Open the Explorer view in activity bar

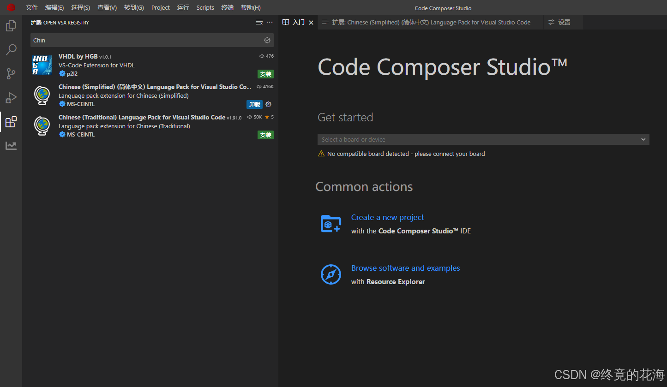pos(11,26)
